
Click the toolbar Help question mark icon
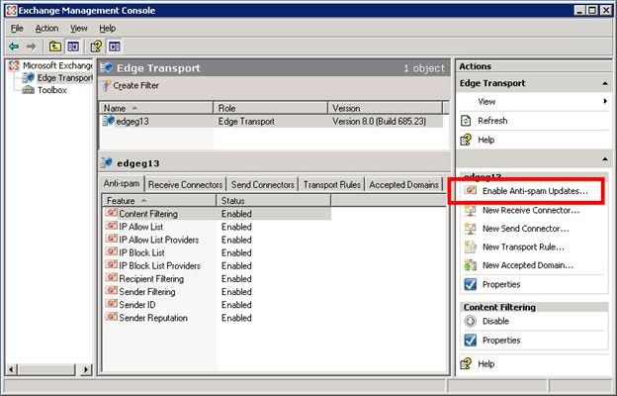pos(96,47)
